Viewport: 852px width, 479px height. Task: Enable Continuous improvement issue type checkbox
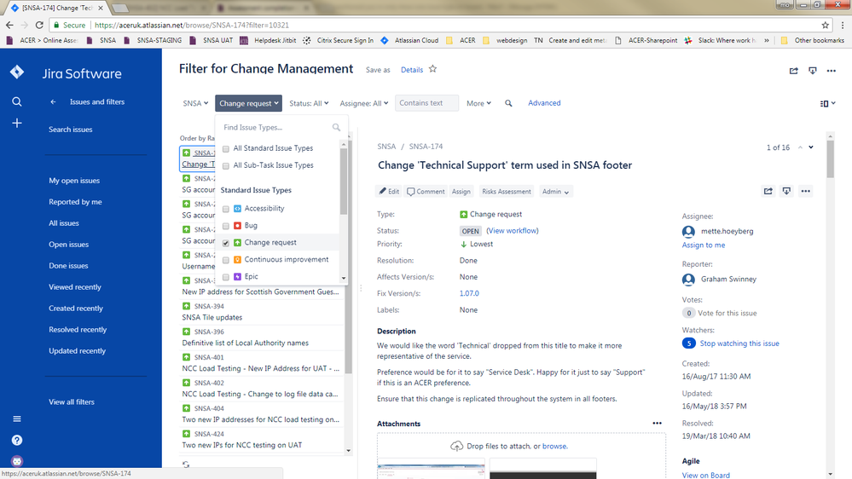pos(225,260)
